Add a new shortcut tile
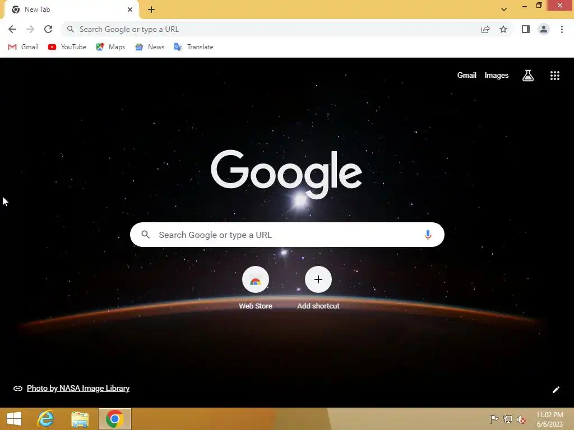Viewport: 574px width, 430px height. [318, 288]
